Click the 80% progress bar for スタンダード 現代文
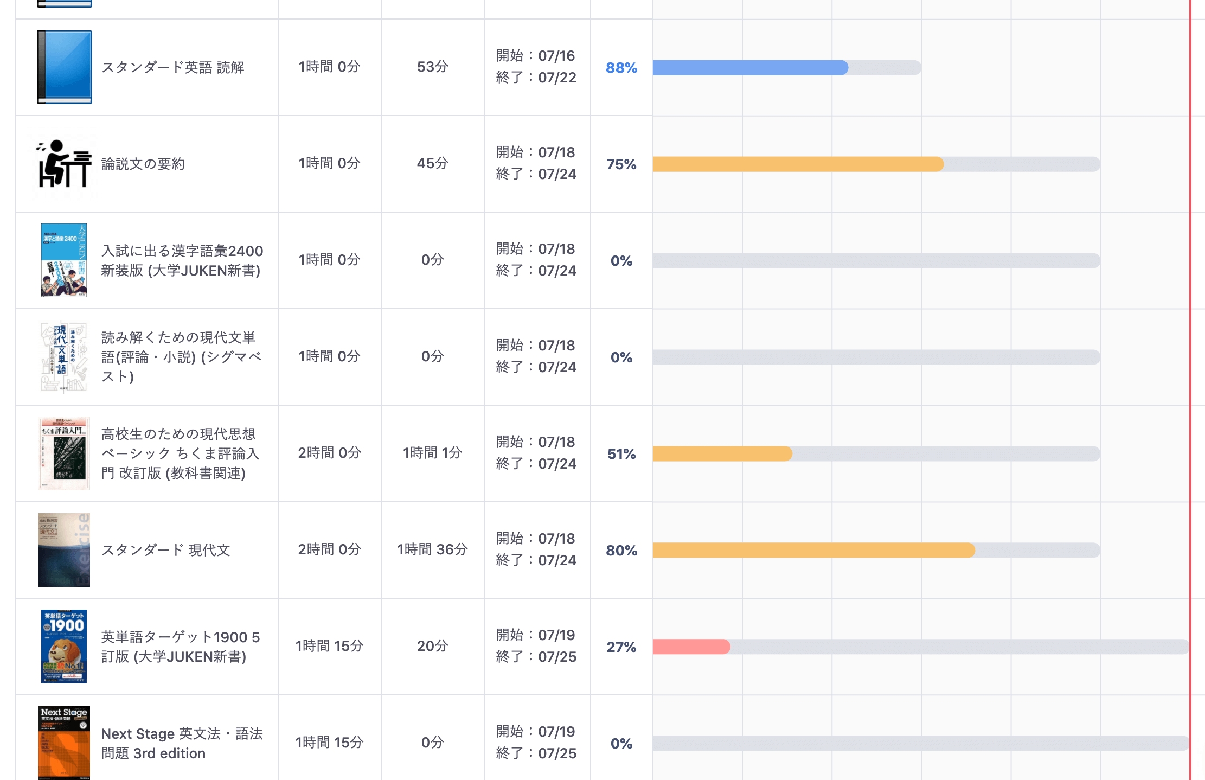 (x=813, y=551)
